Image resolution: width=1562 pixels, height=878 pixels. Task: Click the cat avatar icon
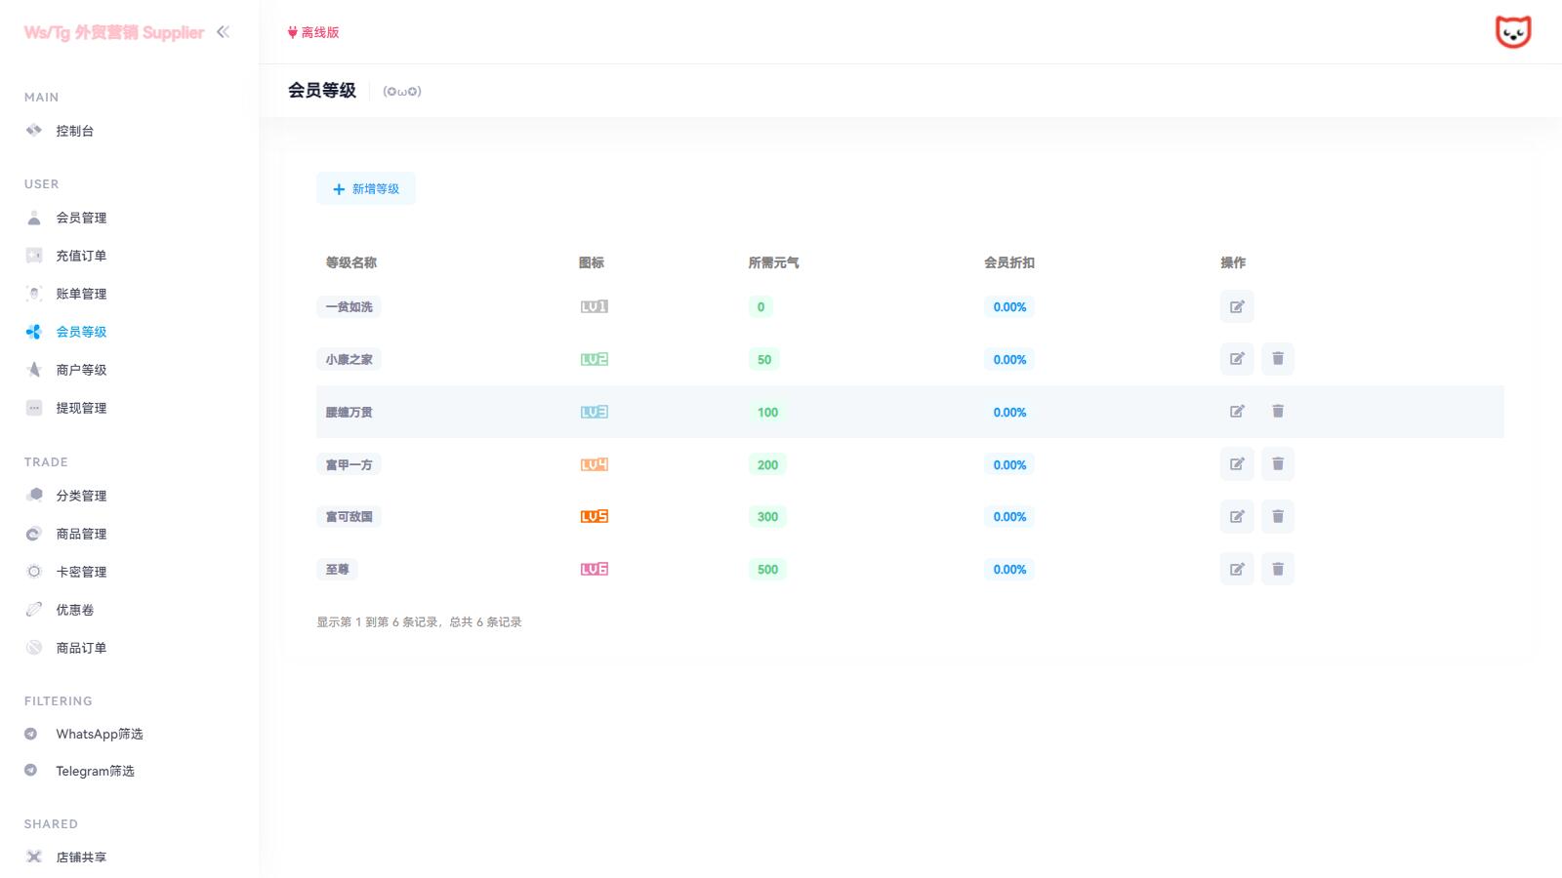(x=1512, y=32)
